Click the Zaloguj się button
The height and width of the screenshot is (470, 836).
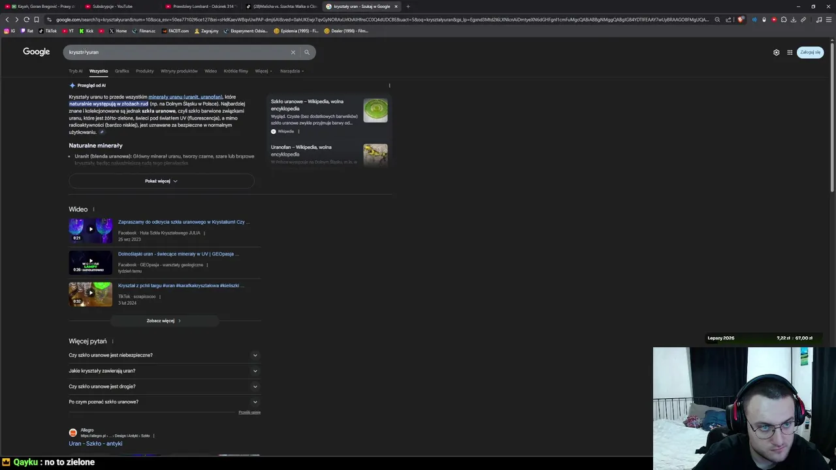[x=810, y=52]
